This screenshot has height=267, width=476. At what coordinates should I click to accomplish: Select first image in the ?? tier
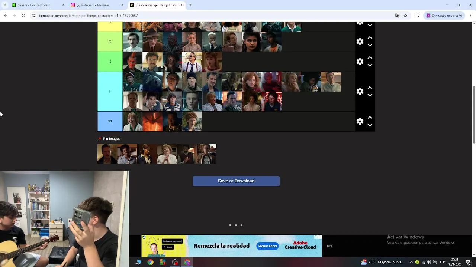(132, 122)
